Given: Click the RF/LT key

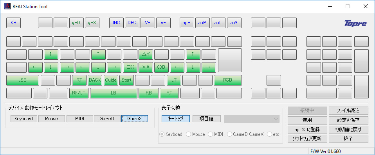Looking at the screenshot, I should tap(79, 93).
